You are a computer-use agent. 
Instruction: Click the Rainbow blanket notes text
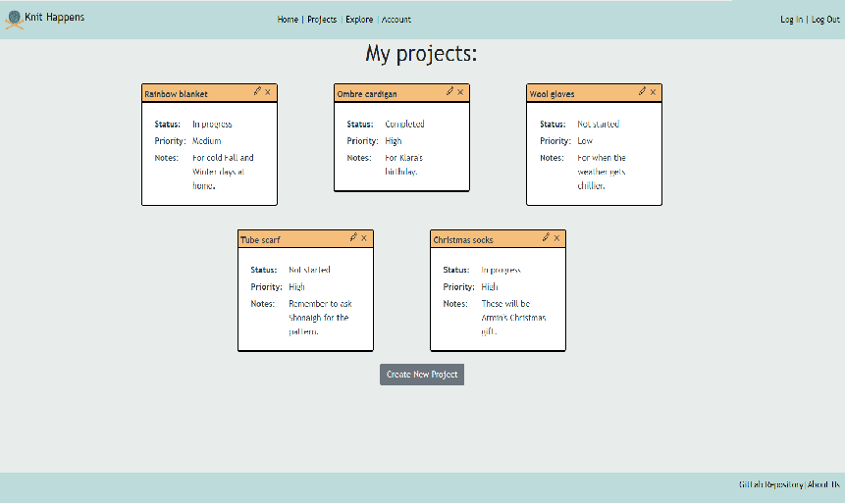pyautogui.click(x=223, y=172)
